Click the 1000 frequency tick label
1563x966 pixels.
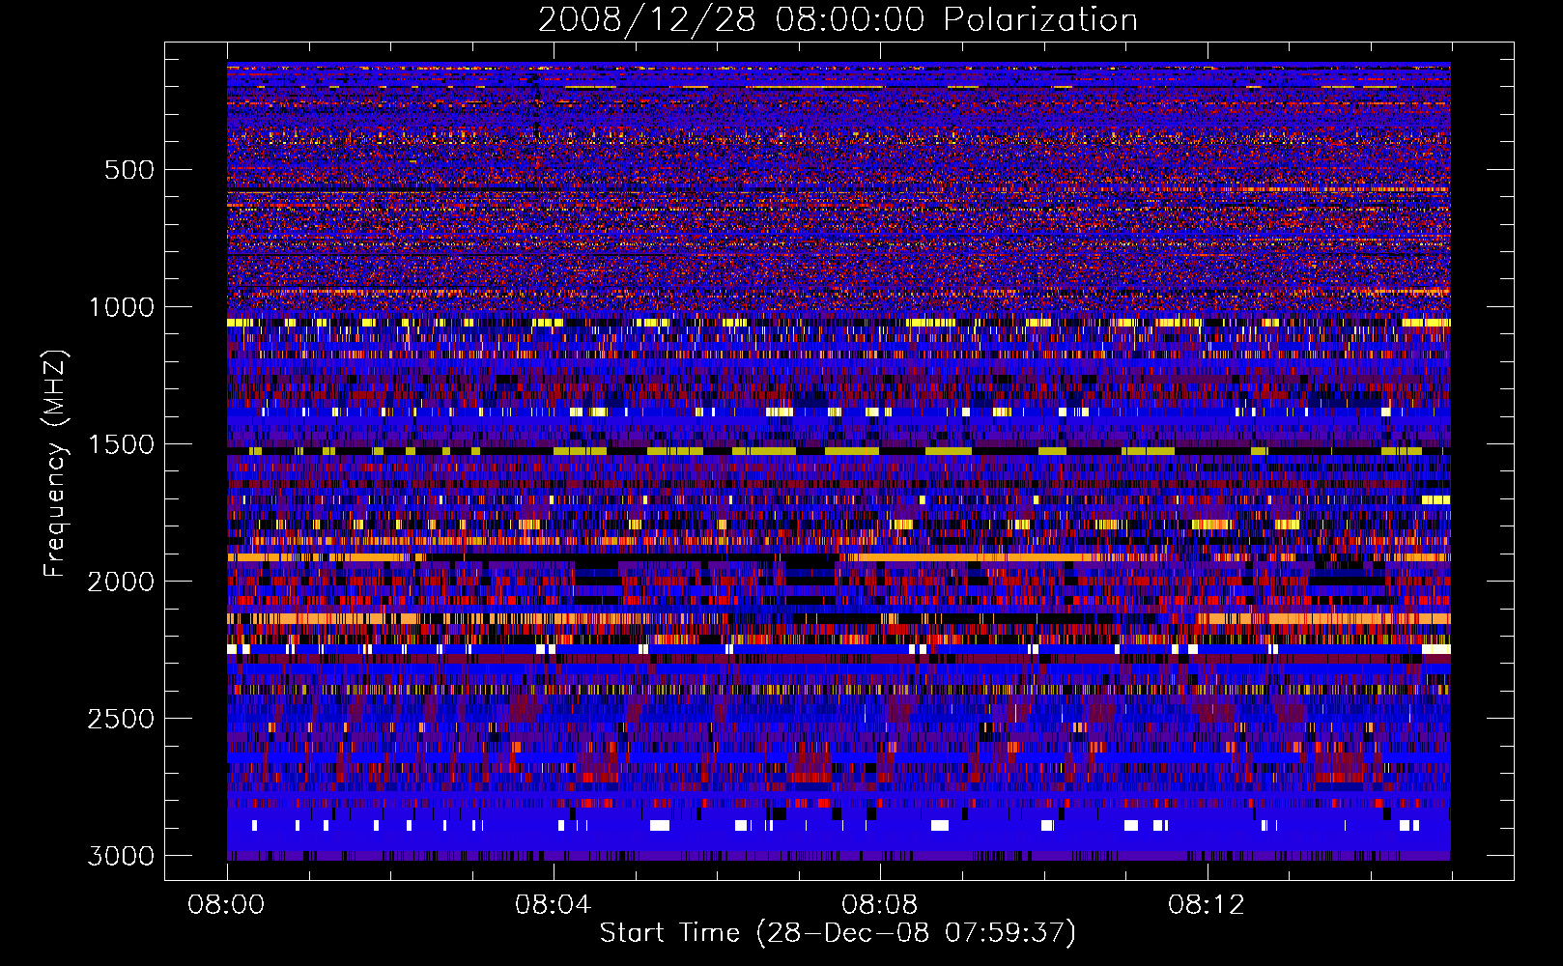point(121,307)
